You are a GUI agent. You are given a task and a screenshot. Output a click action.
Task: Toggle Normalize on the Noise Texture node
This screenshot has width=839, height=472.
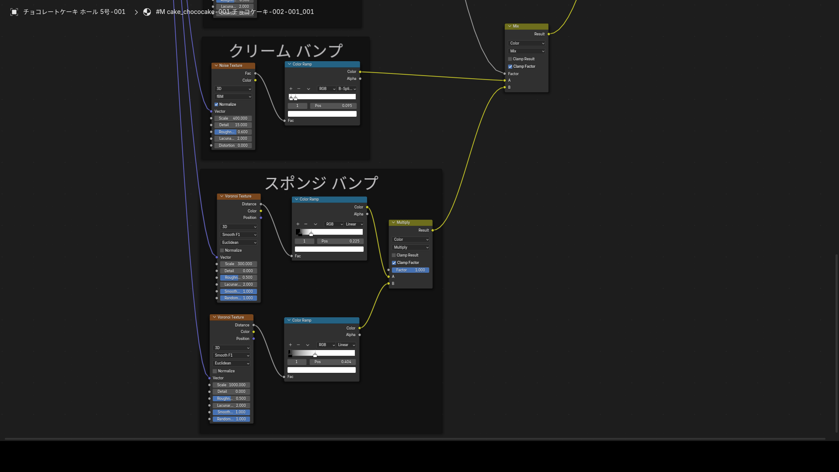[216, 104]
